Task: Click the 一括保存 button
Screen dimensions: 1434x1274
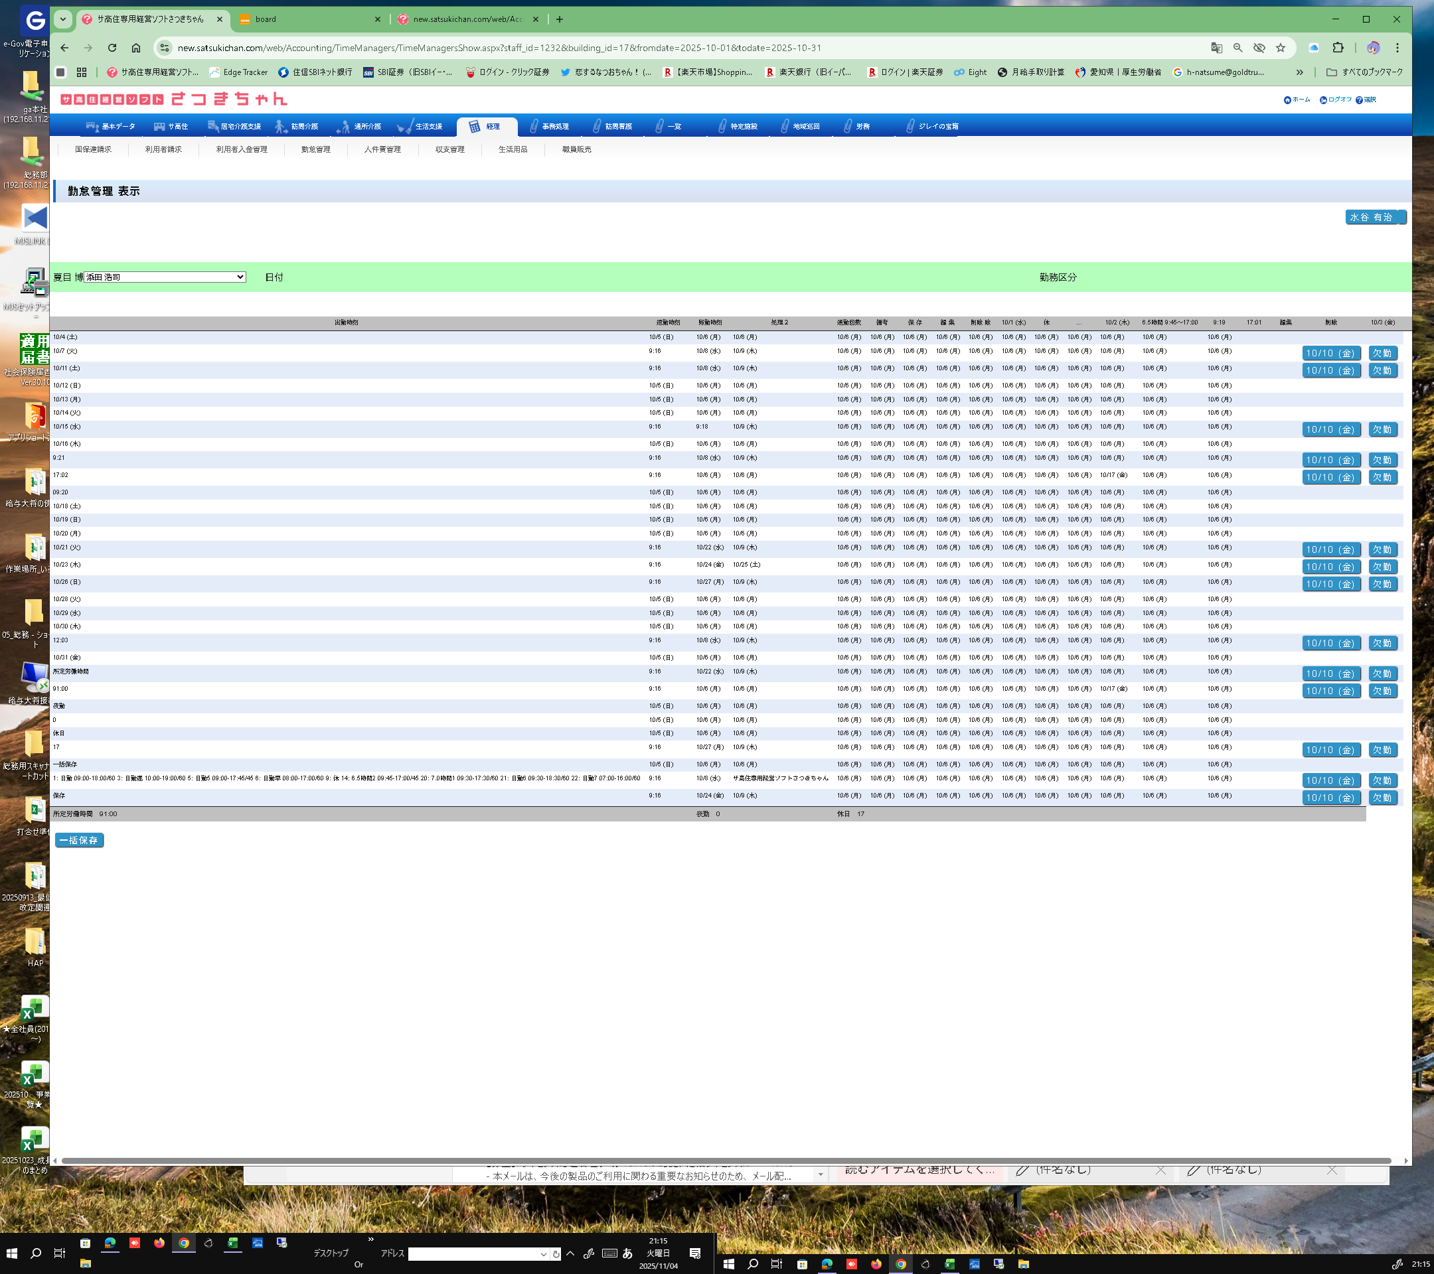Action: [x=79, y=840]
